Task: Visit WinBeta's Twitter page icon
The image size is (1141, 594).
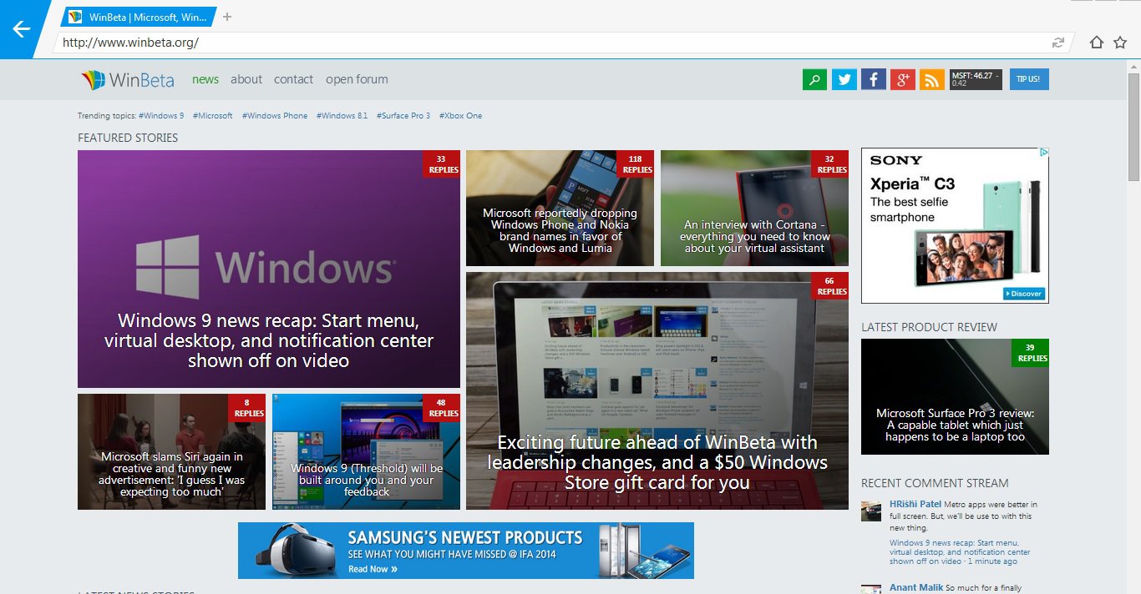Action: [844, 79]
